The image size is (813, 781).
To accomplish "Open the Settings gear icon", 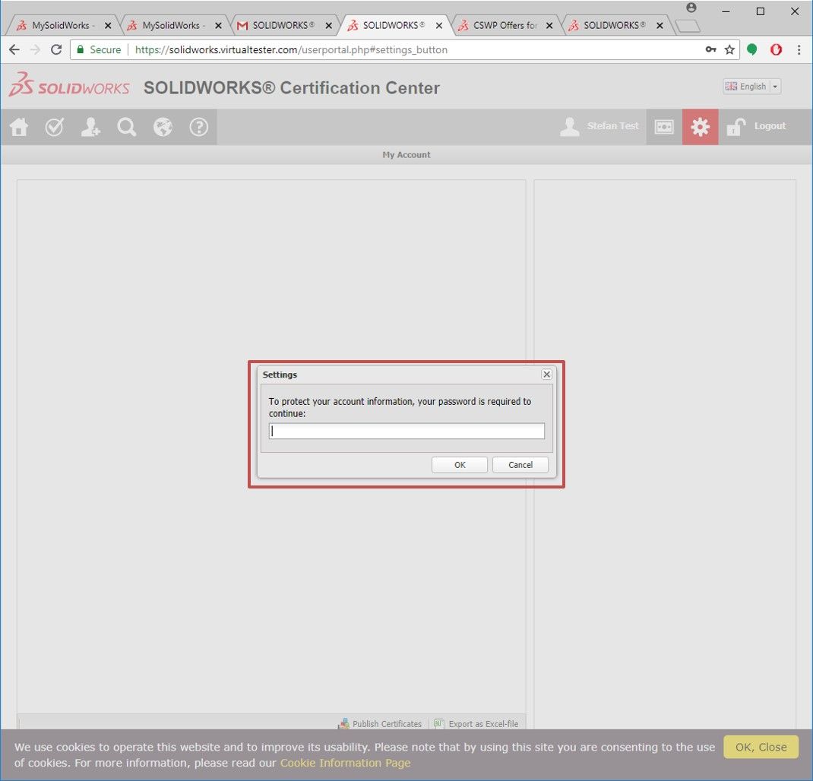I will (x=700, y=127).
